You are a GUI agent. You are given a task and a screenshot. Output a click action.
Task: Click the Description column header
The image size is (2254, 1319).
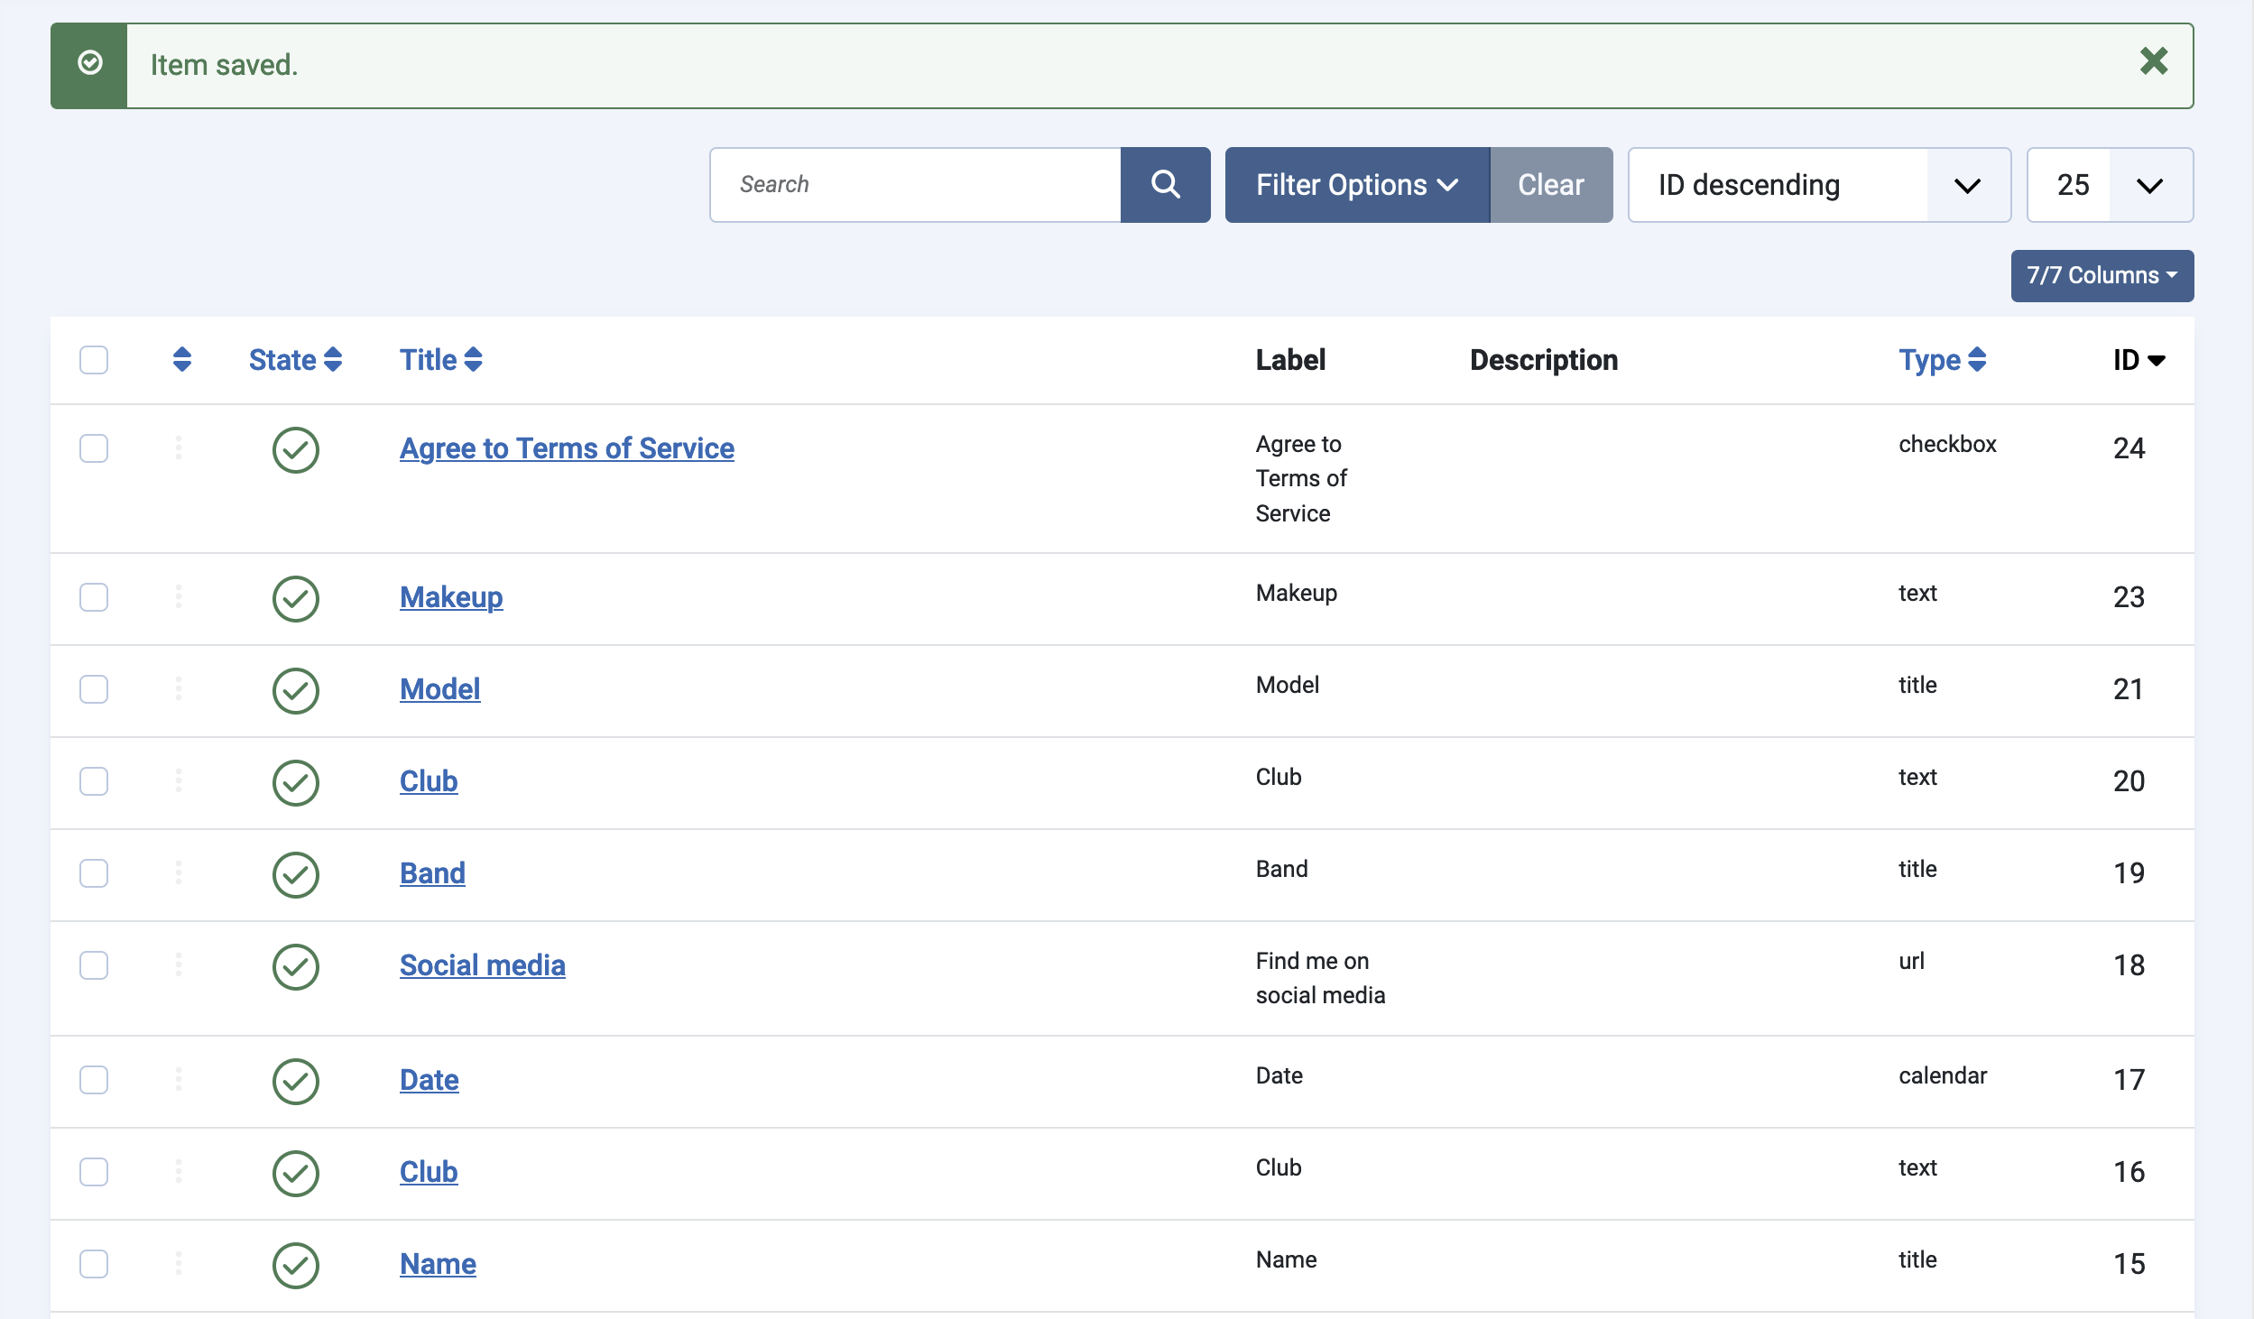[x=1543, y=360]
